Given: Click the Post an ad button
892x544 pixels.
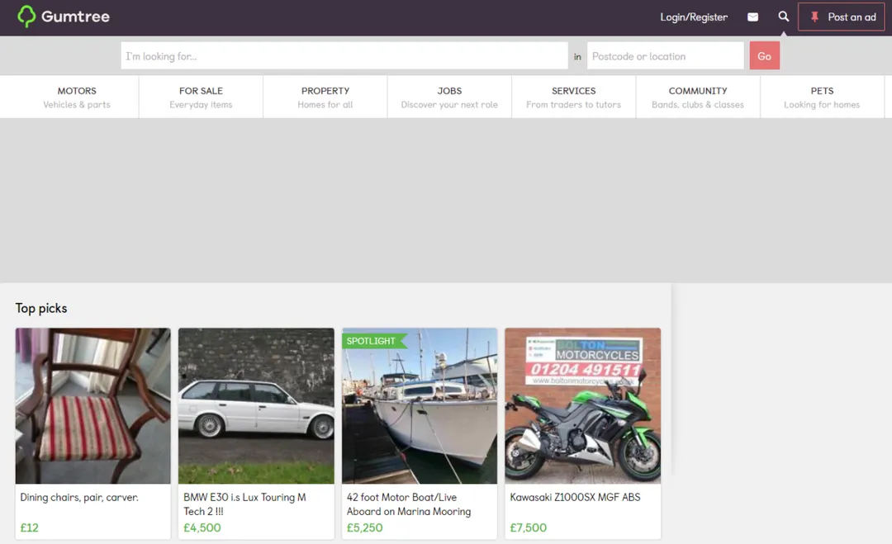Looking at the screenshot, I should click(x=842, y=17).
